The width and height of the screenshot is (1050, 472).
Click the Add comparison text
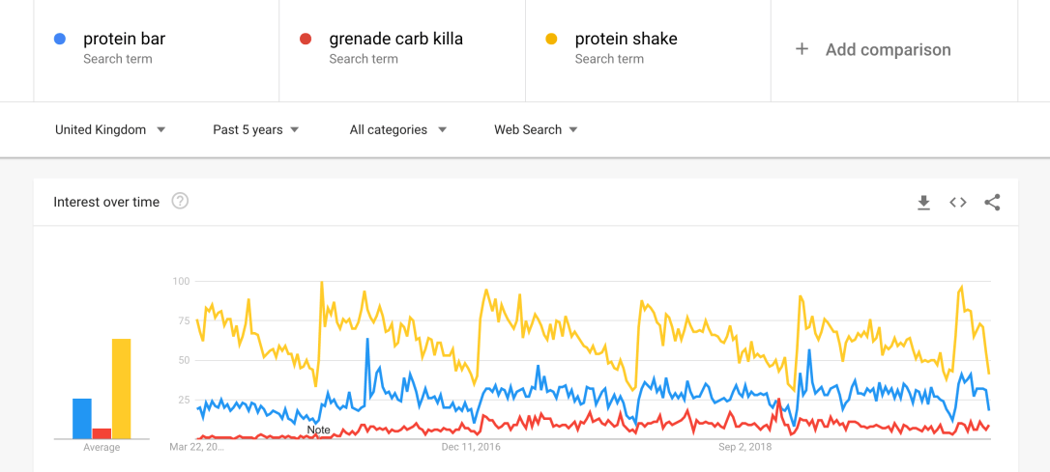(888, 49)
